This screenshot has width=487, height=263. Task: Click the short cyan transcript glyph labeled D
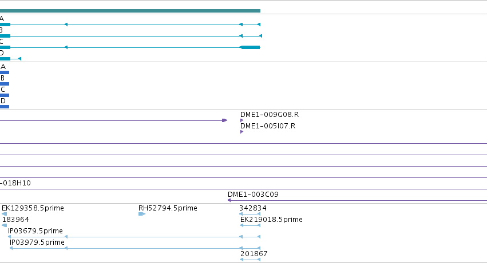(10, 59)
